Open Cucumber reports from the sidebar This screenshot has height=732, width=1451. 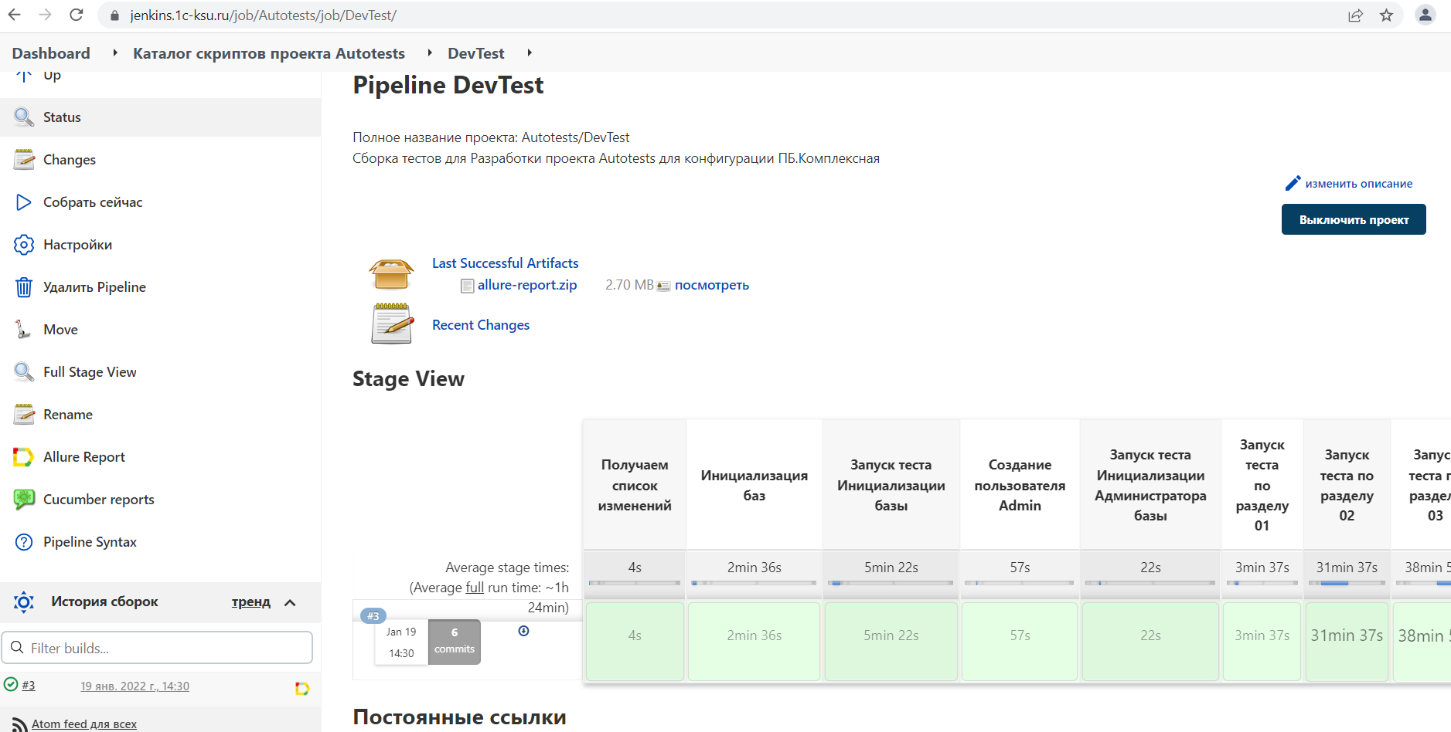pyautogui.click(x=98, y=500)
